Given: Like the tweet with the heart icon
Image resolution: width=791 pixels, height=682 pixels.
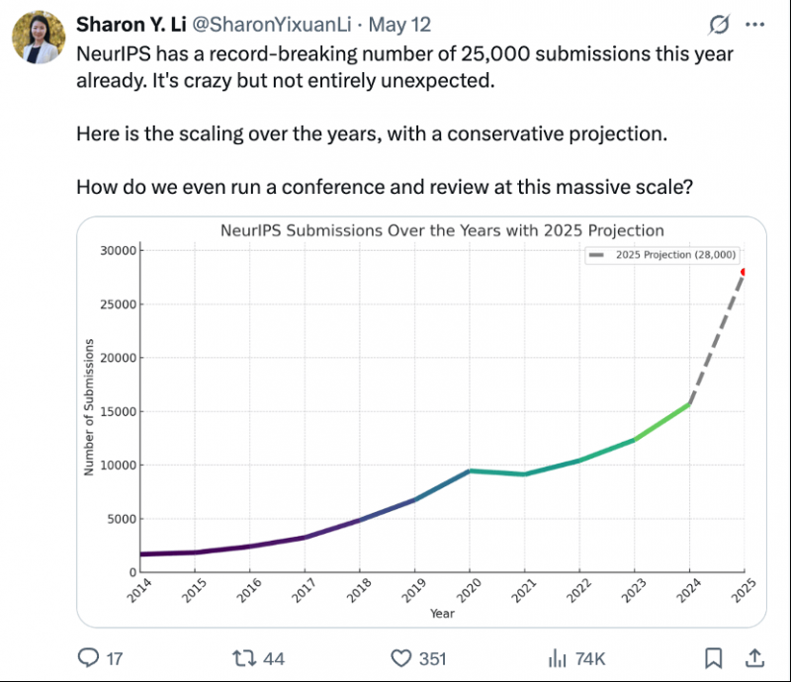Looking at the screenshot, I should click(401, 658).
